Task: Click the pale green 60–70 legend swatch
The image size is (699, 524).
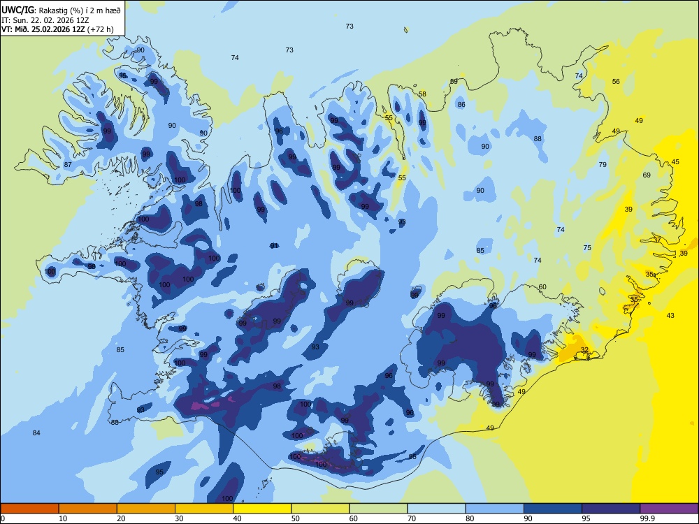Action: click(x=378, y=509)
